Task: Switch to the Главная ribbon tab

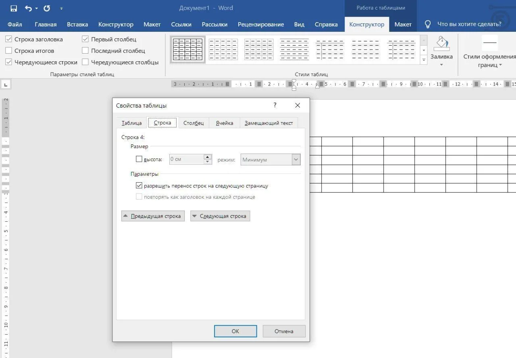Action: (x=46, y=24)
